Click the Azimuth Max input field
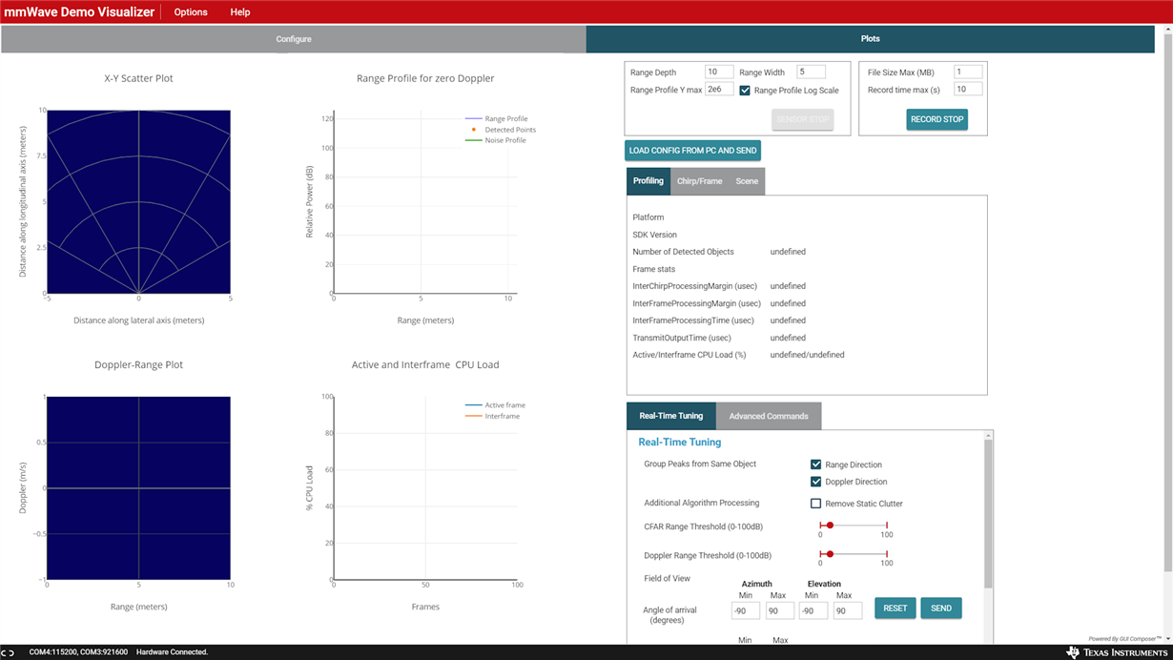Image resolution: width=1173 pixels, height=660 pixels. coord(780,610)
